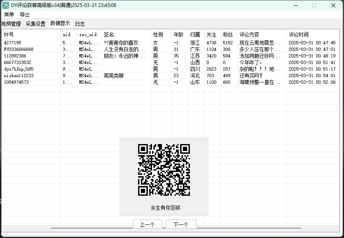Click the 山西 location cell

(195, 62)
